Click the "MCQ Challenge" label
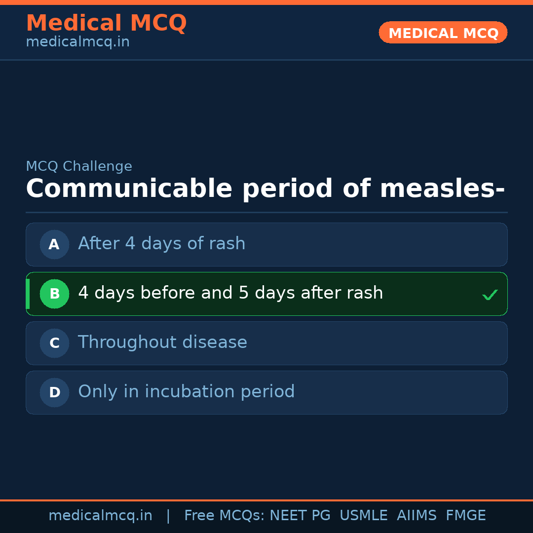 click(x=79, y=167)
